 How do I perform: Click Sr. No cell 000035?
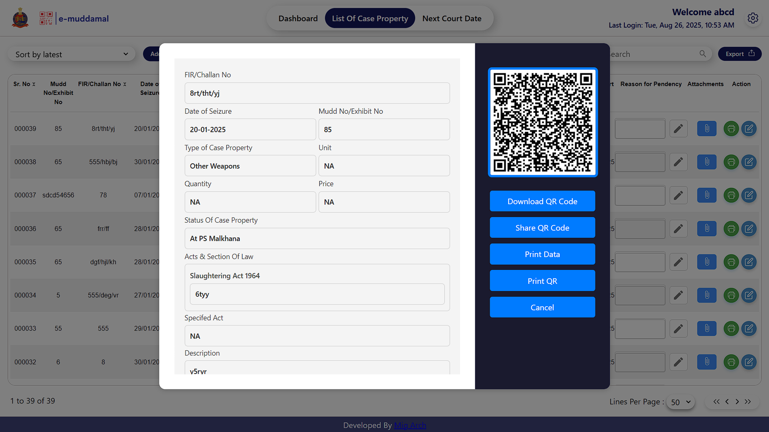25,262
